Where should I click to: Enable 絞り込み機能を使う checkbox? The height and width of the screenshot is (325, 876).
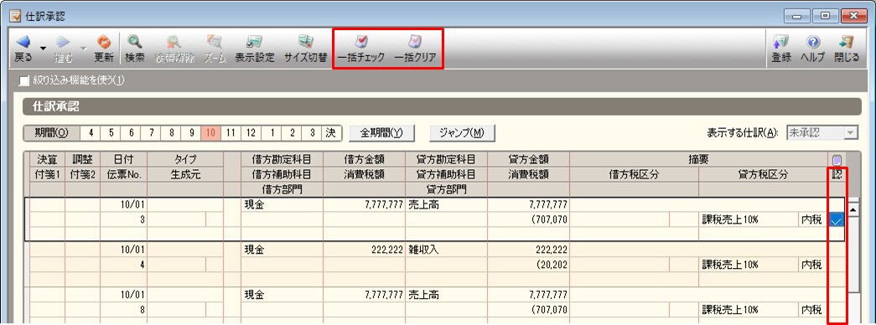(x=23, y=81)
